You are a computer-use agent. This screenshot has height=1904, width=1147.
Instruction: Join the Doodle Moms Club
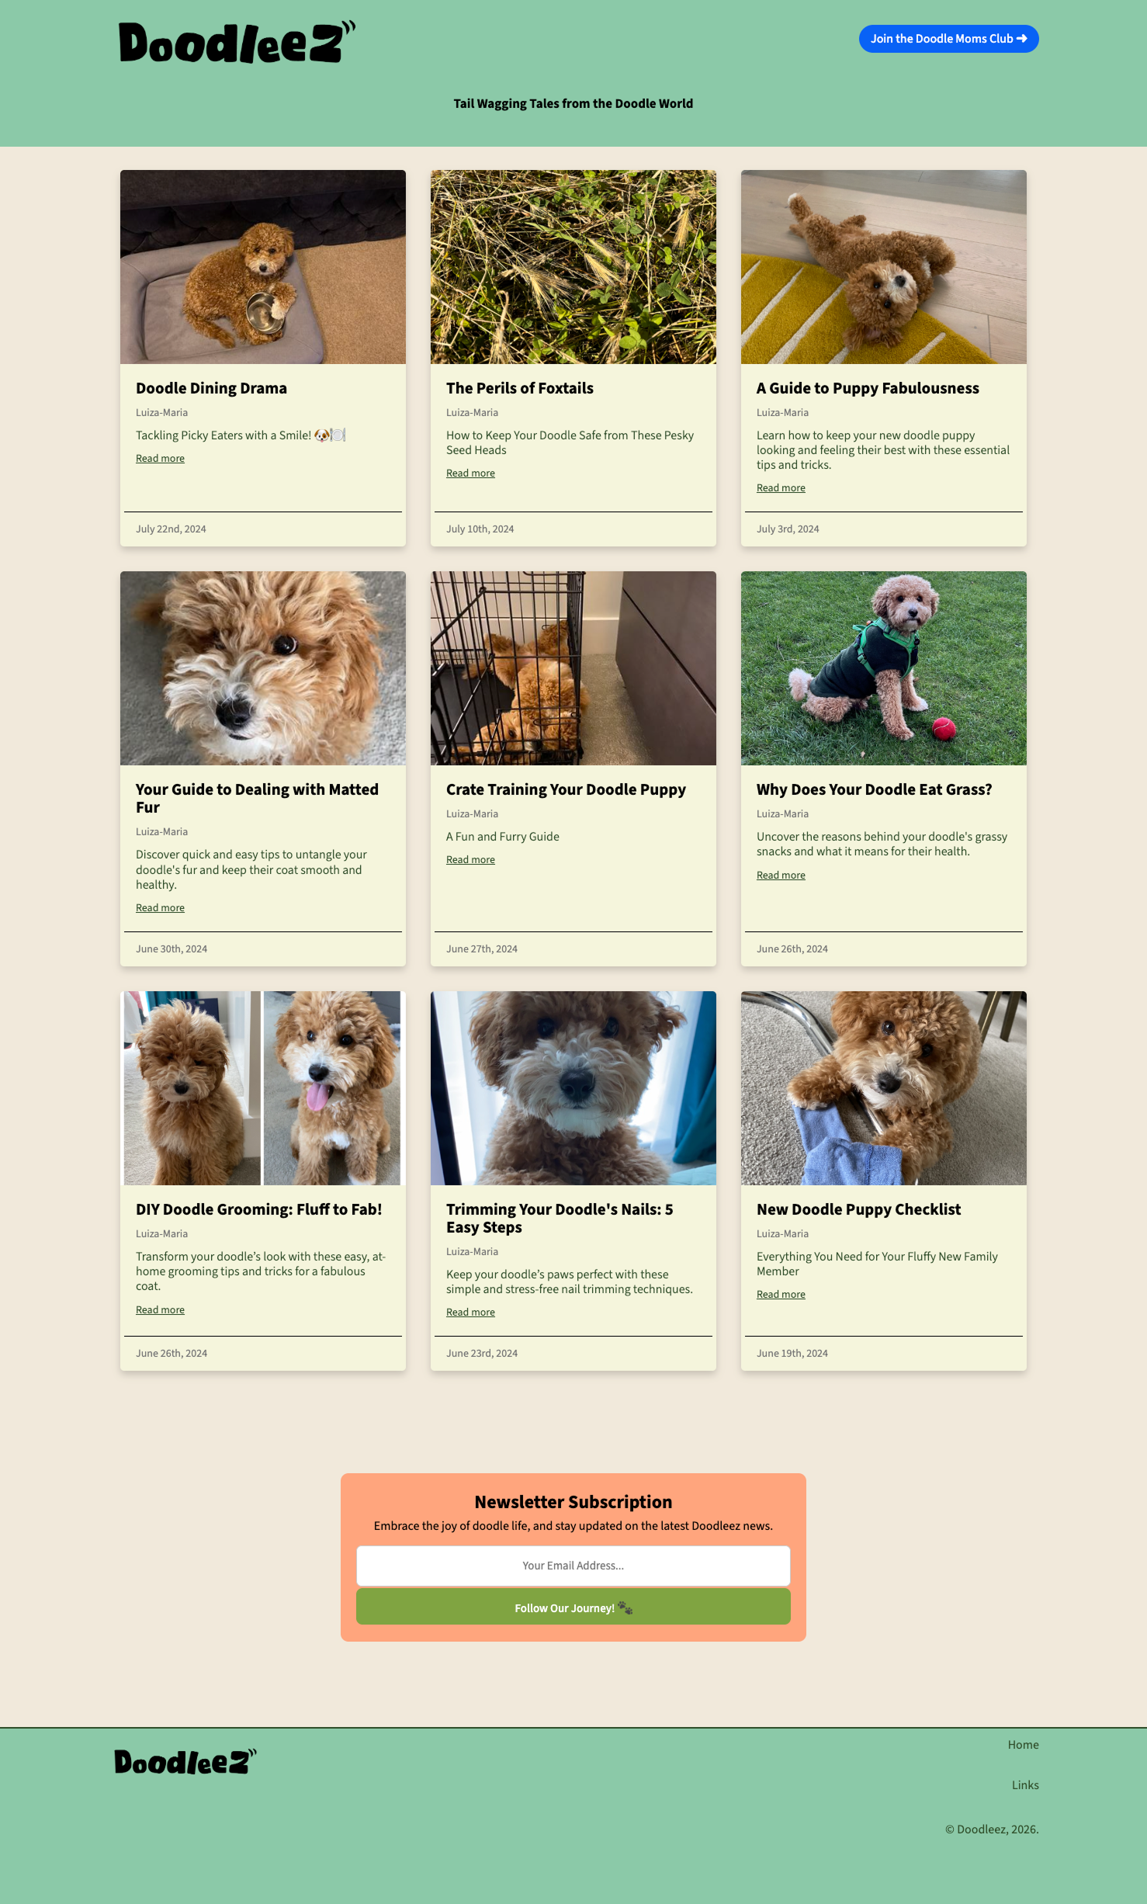click(948, 39)
